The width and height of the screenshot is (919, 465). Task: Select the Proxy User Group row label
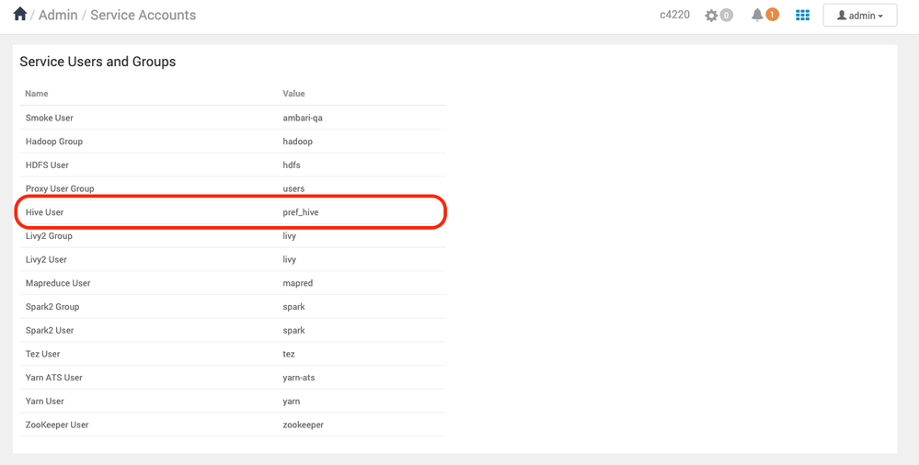point(60,188)
